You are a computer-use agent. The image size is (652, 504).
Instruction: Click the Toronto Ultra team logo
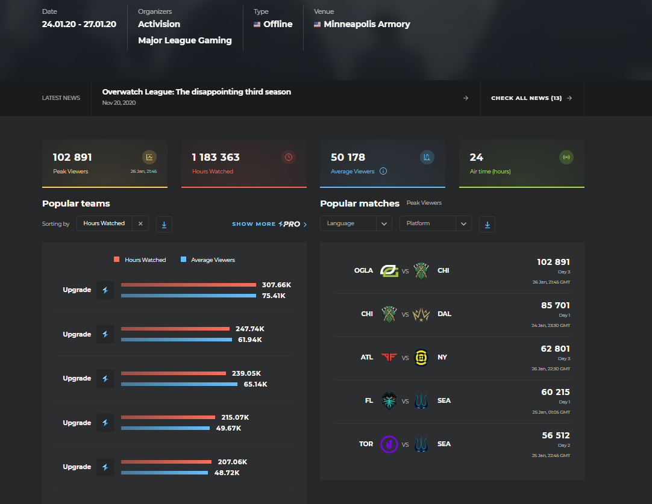pos(389,444)
